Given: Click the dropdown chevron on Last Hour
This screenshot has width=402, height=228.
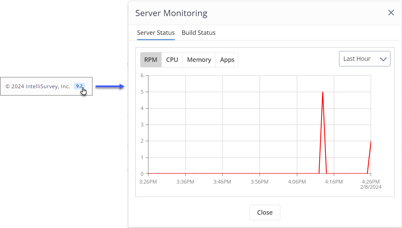Looking at the screenshot, I should 383,58.
